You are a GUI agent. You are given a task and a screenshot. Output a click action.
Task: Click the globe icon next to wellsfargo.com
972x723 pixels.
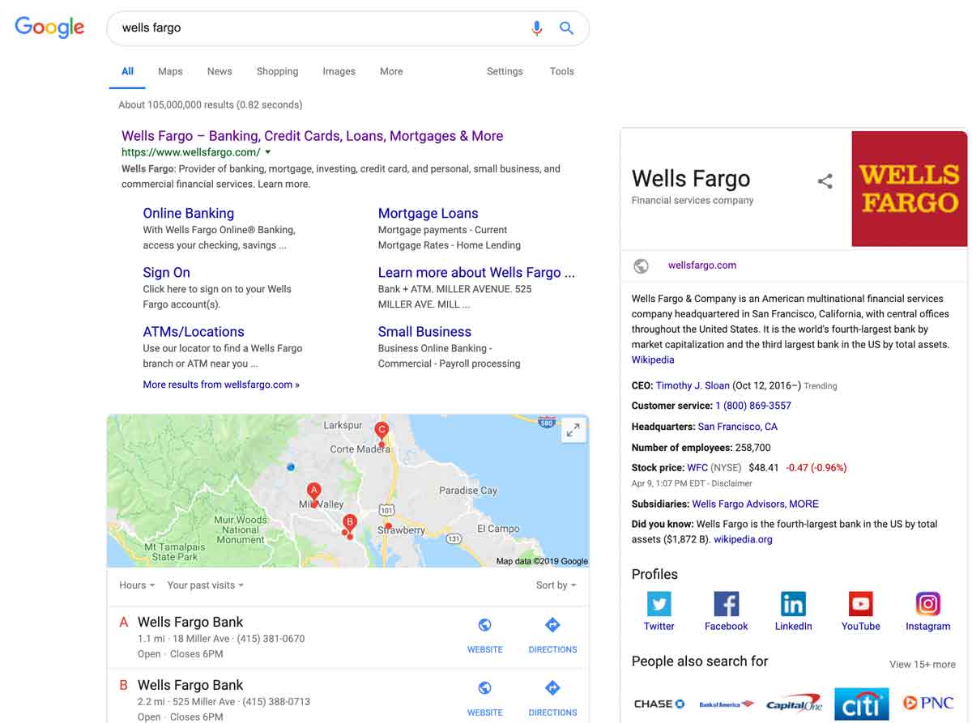pyautogui.click(x=641, y=266)
